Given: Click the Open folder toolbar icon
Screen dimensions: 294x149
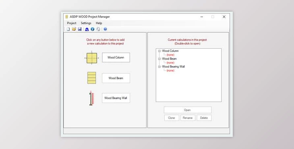Looking at the screenshot, I should tap(74, 29).
